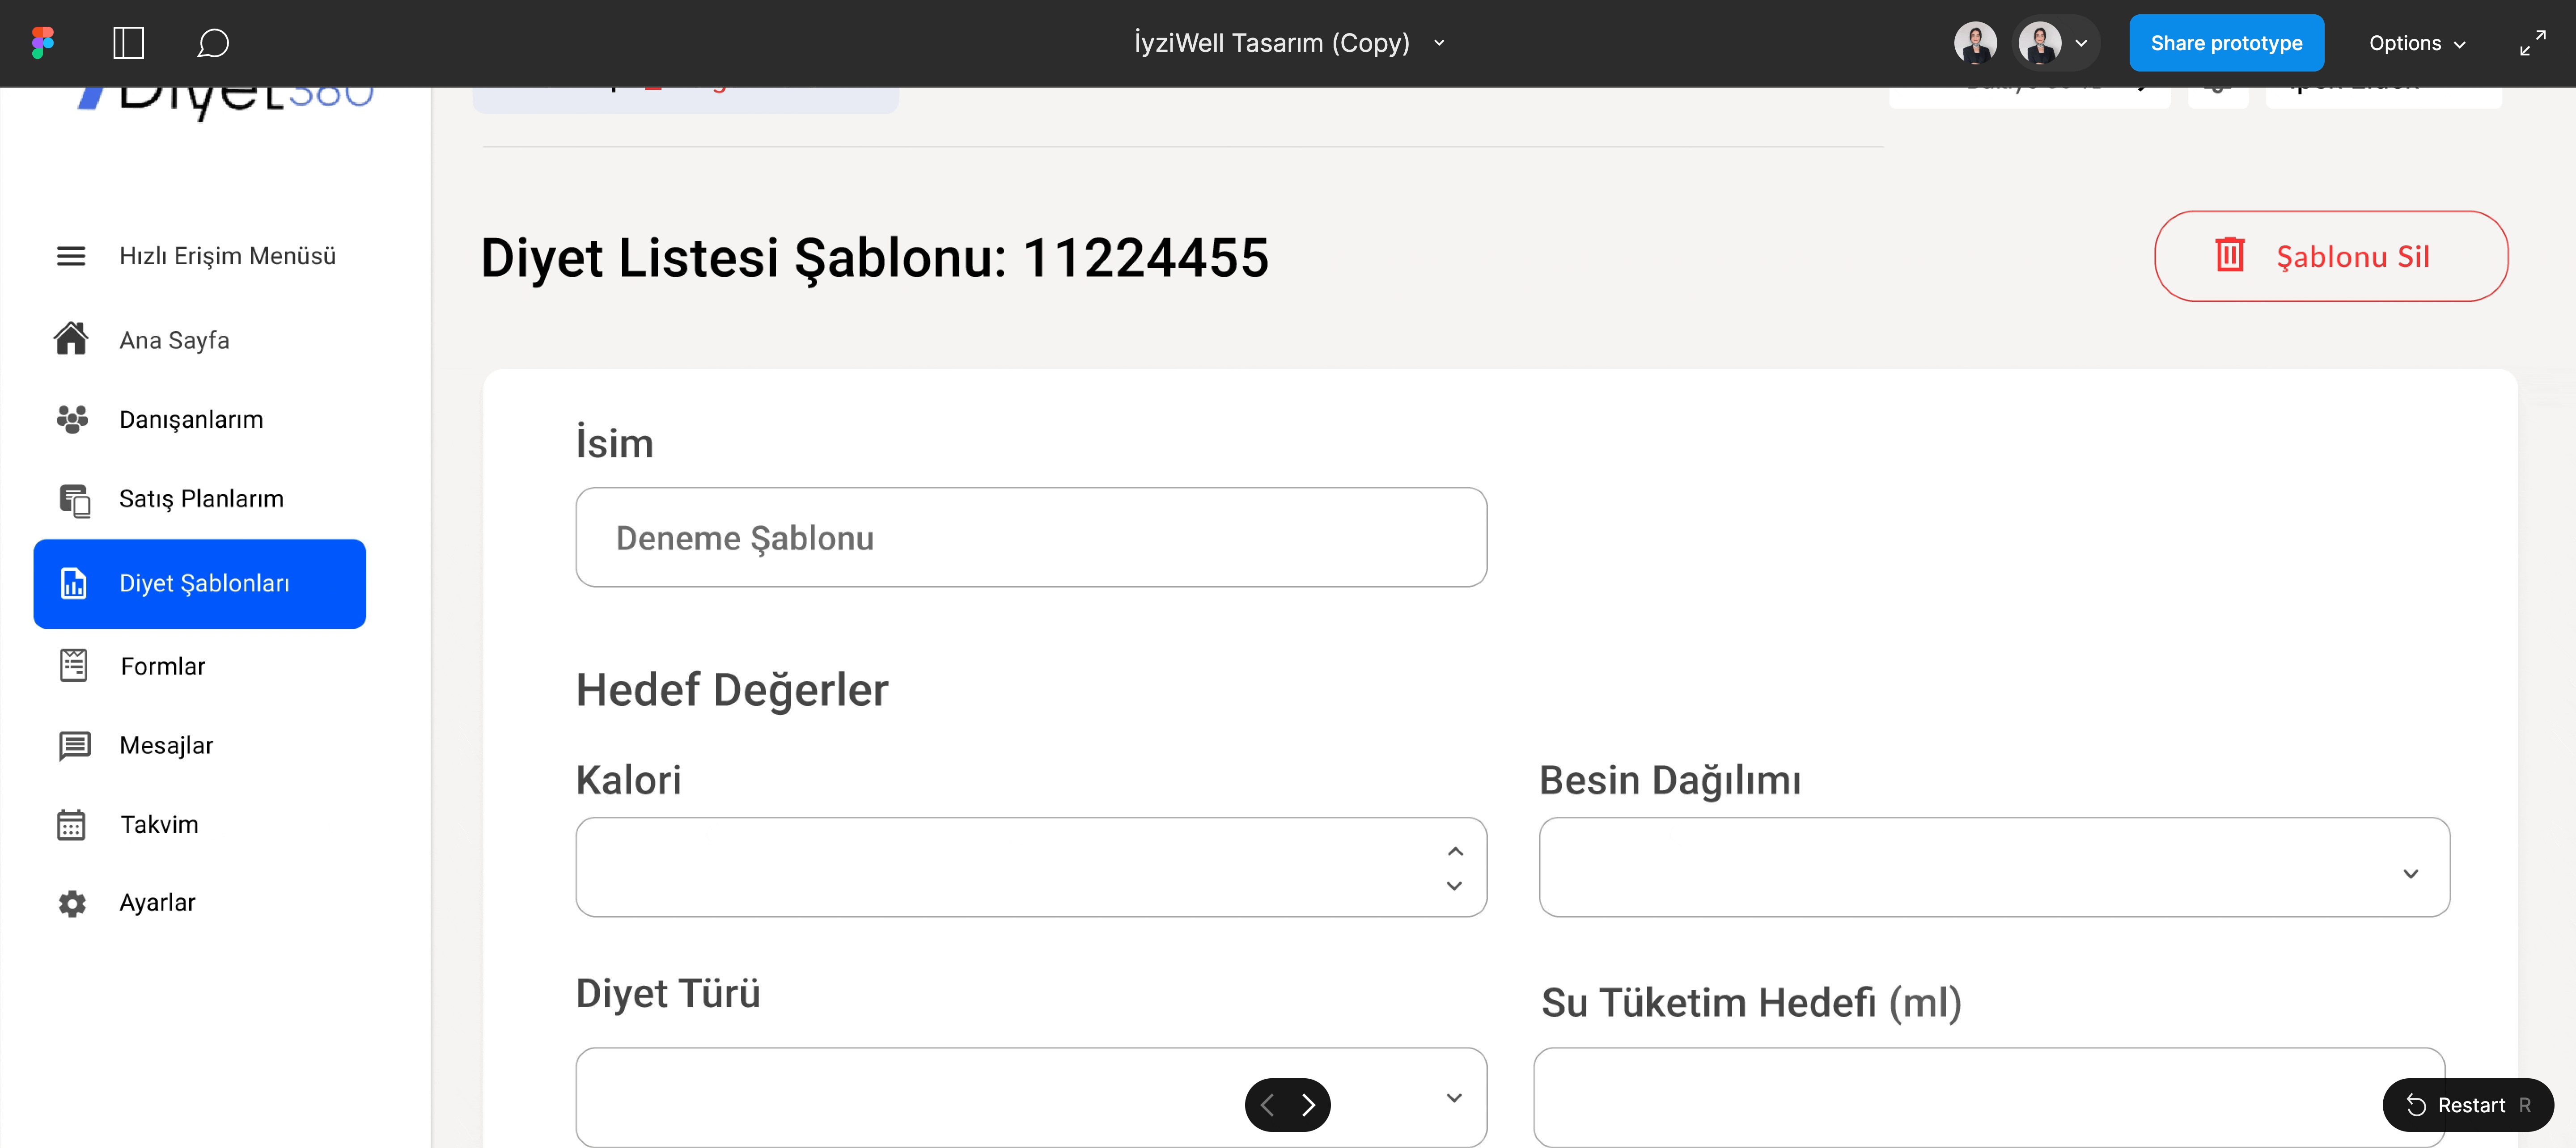Click the gear icon next to Ayarlar
Viewport: 2576px width, 1148px height.
click(72, 903)
